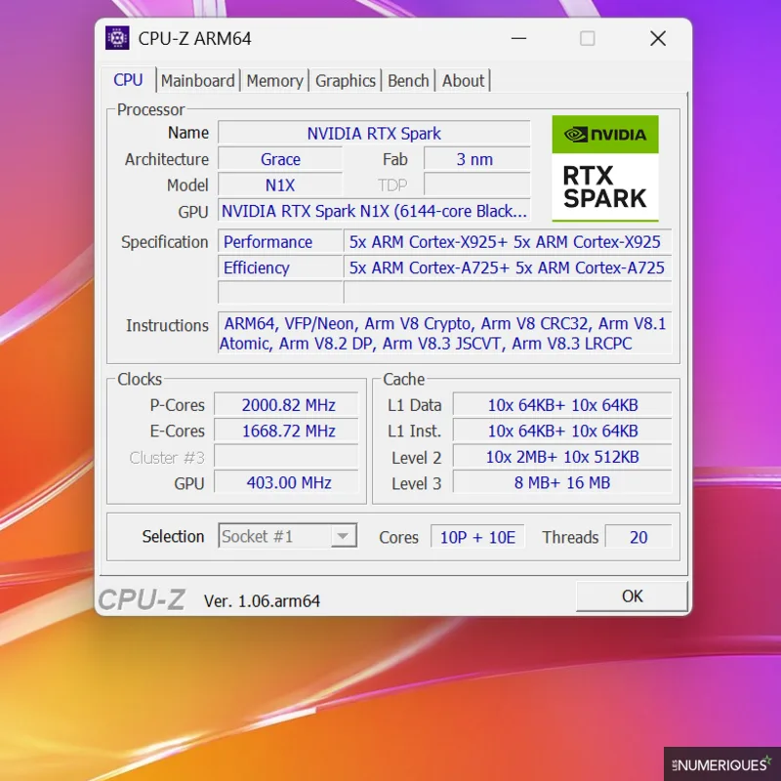
Task: Click the Threads value 20
Action: click(x=638, y=537)
